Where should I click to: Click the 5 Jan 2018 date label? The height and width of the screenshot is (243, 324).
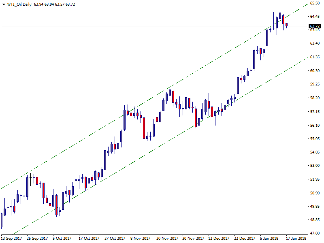269,239
